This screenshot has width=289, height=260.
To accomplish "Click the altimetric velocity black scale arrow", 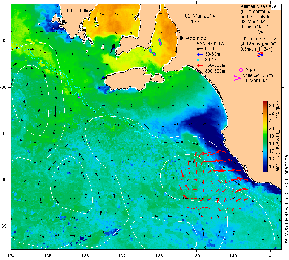I will pyautogui.click(x=254, y=32).
